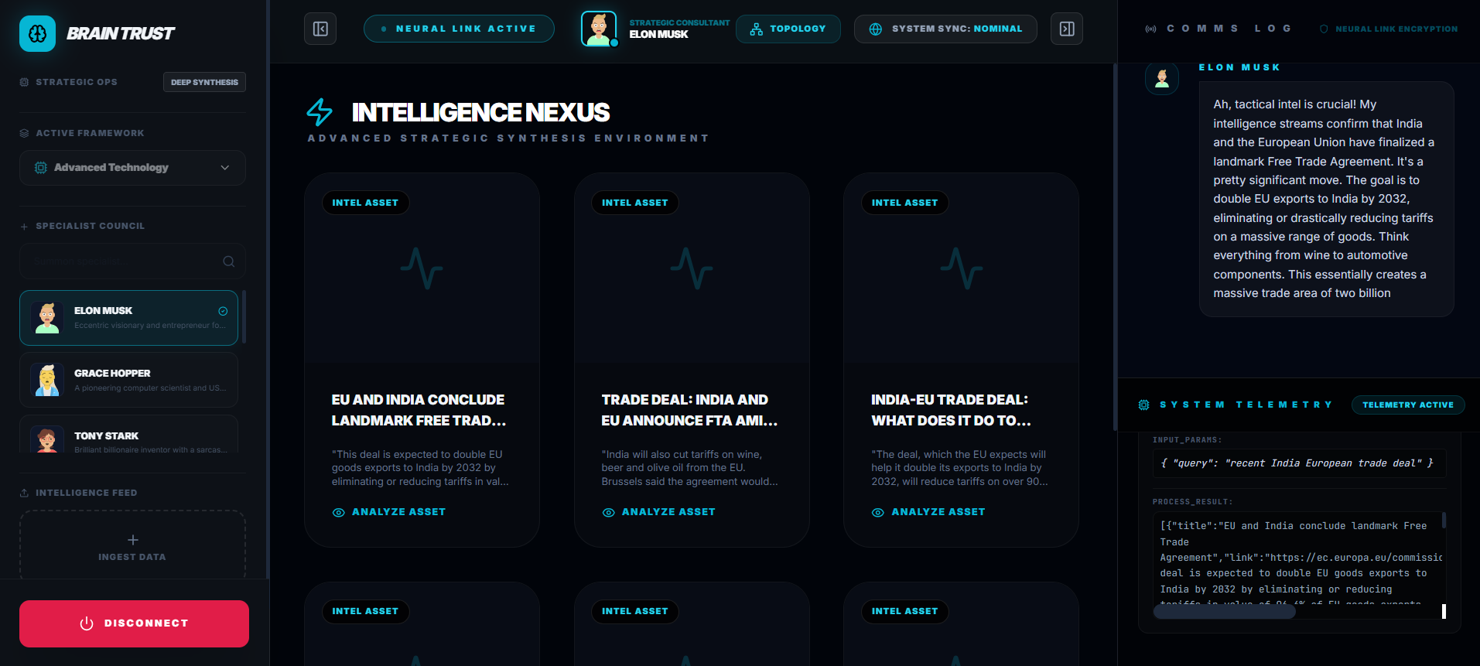Click pulse icon on Trade Deal: India card
Viewport: 1480px width, 666px height.
(x=692, y=268)
